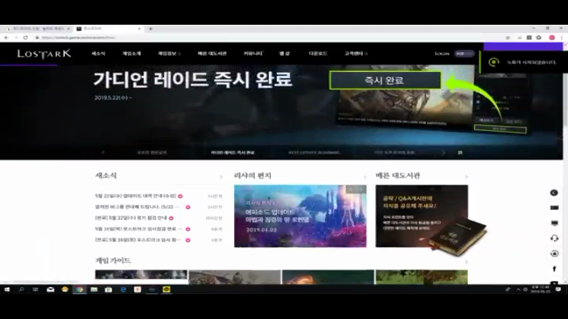568x319 pixels.
Task: Click the browser back arrow
Action: pyautogui.click(x=6, y=37)
